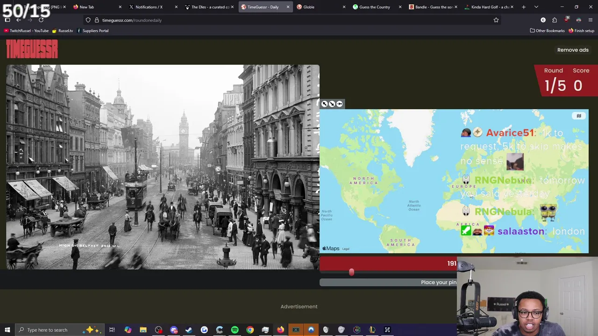Switch to the Guess the Country tab
The width and height of the screenshot is (598, 336).
[377, 7]
